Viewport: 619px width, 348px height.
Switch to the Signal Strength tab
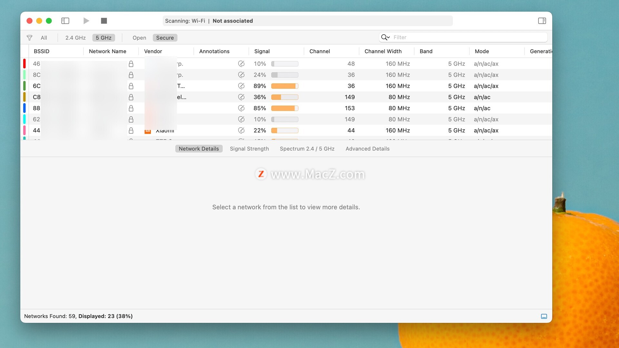click(249, 149)
